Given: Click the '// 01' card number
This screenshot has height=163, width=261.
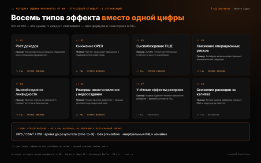Looking at the screenshot, I should (19, 41).
